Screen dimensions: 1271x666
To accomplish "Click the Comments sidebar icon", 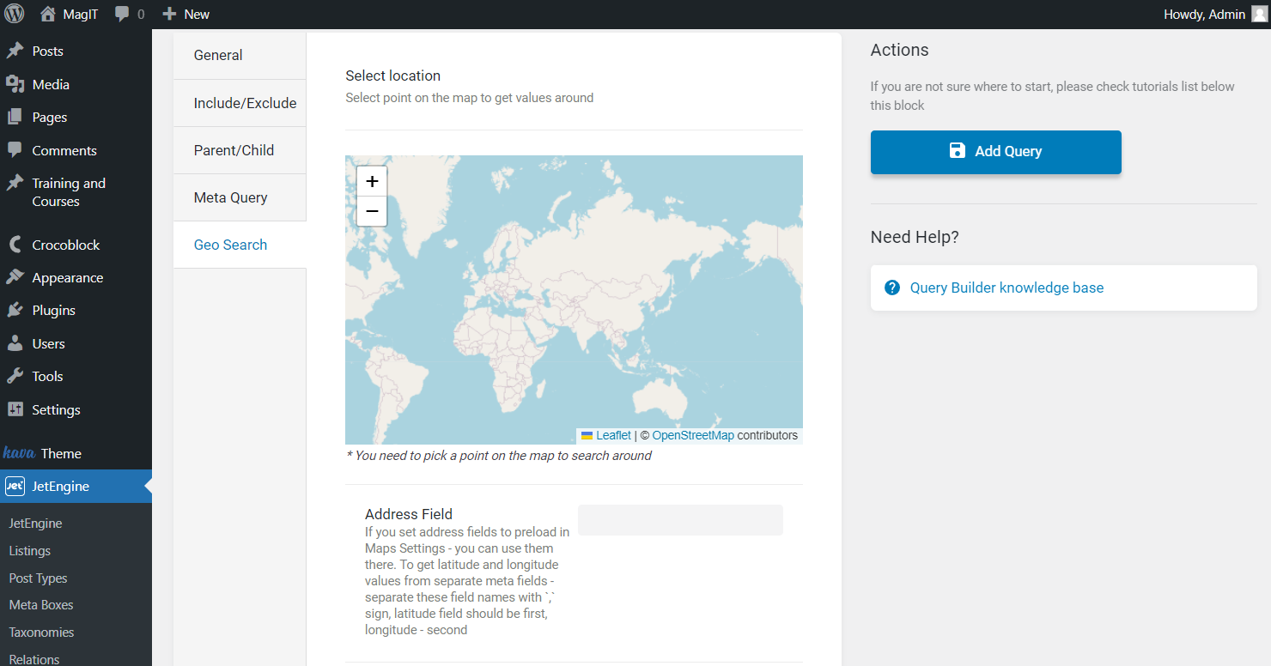I will (15, 150).
